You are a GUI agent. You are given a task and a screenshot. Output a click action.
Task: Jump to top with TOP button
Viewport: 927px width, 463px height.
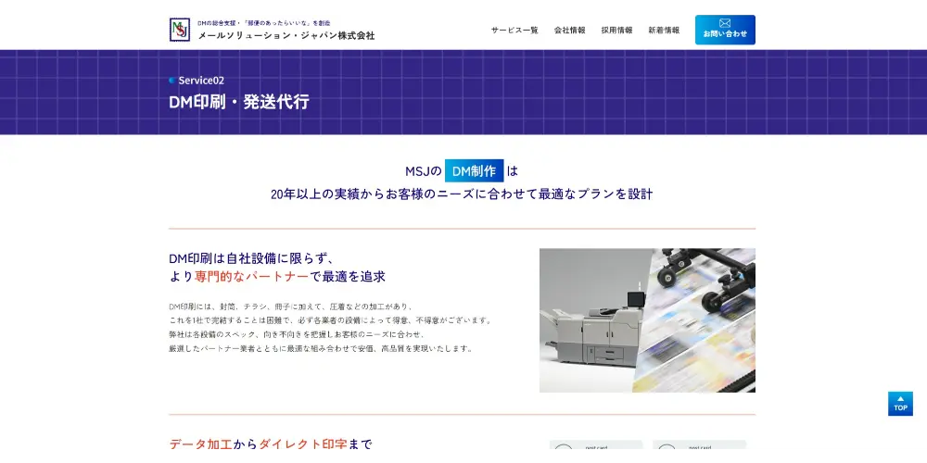click(x=900, y=404)
